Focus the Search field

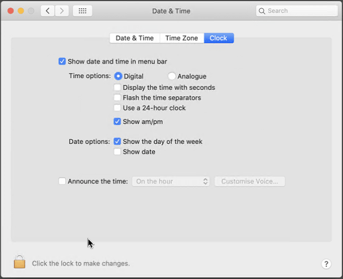[297, 11]
